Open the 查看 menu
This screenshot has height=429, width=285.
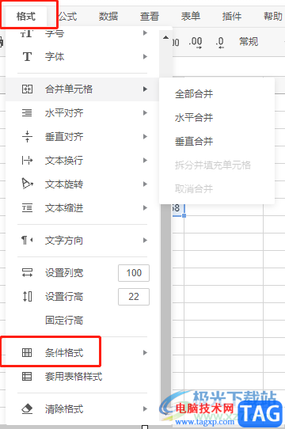pyautogui.click(x=150, y=17)
